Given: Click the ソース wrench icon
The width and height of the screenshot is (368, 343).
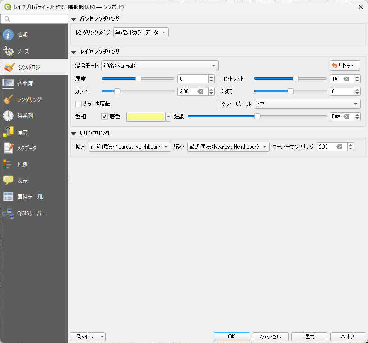Looking at the screenshot, I should click(8, 51).
